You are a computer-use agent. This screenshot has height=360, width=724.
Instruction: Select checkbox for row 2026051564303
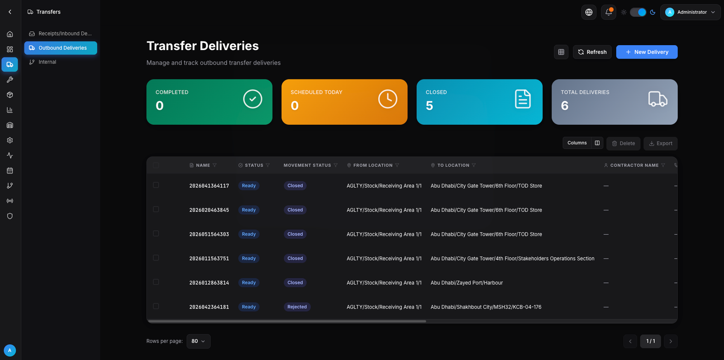point(156,234)
